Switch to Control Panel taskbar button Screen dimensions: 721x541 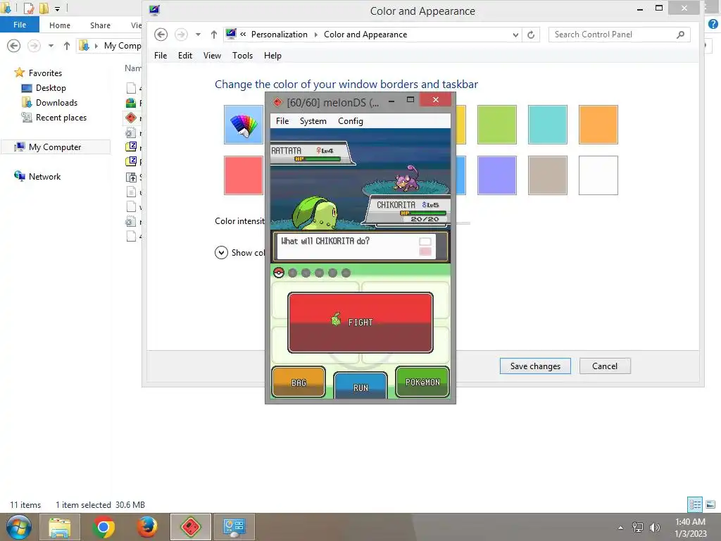click(x=234, y=527)
